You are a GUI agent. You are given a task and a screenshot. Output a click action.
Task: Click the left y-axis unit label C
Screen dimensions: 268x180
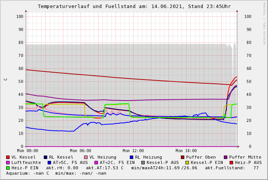(x=5, y=79)
